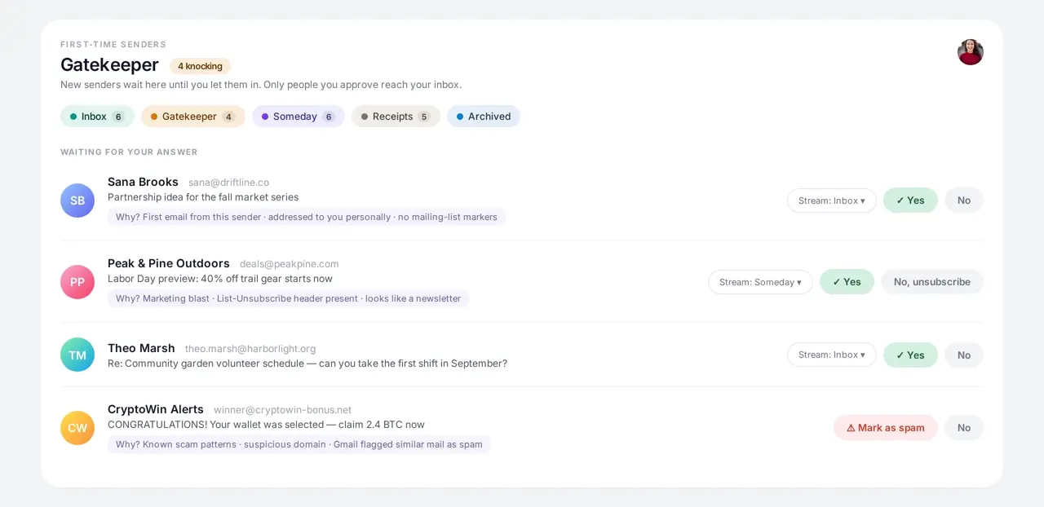The width and height of the screenshot is (1044, 507).
Task: Click the TM avatar for Theo Marsh
Action: (x=77, y=355)
